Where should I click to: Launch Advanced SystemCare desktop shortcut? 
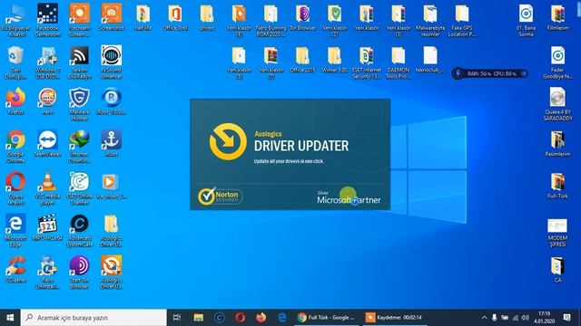point(79,231)
